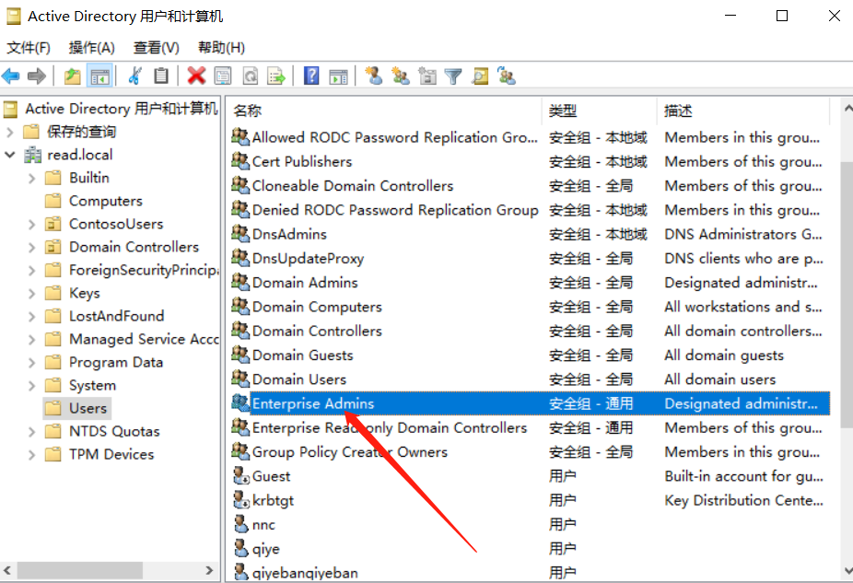This screenshot has width=853, height=583.
Task: Click the krbtgt user icon
Action: (x=241, y=500)
